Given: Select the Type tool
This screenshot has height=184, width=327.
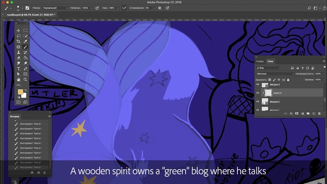Looking at the screenshot, I should (x=18, y=68).
